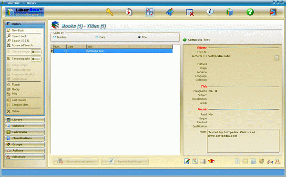Image resolution: width=286 pixels, height=177 pixels.
Task: Select the Softpedia Test row in the list
Action: (113, 51)
